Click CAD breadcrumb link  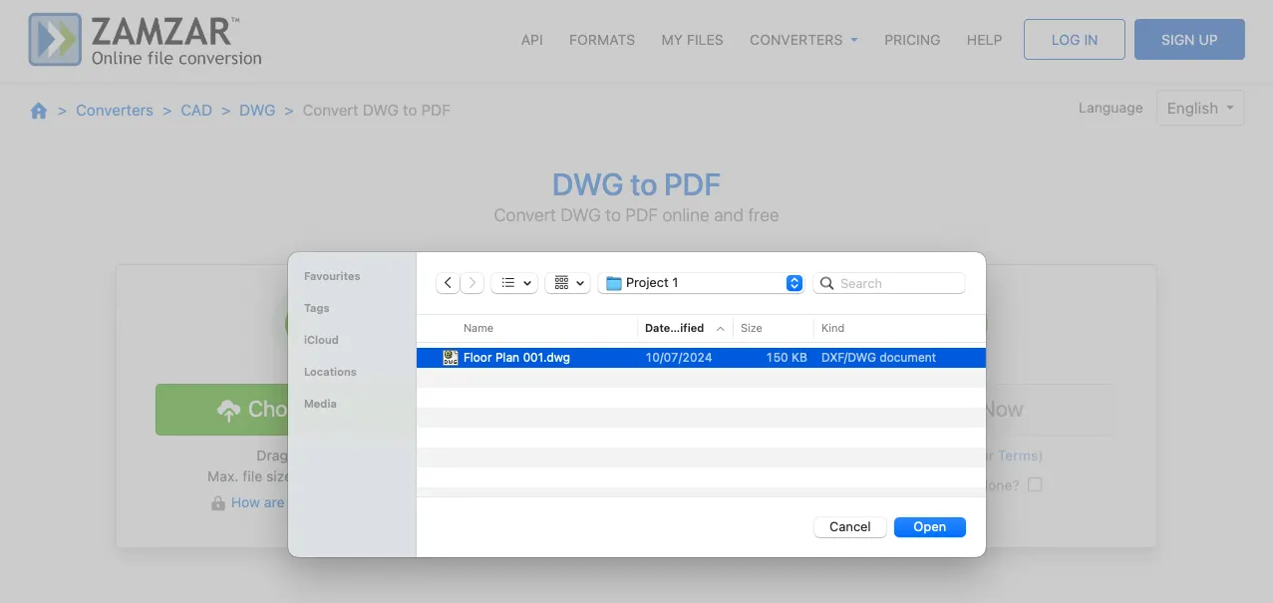[196, 111]
